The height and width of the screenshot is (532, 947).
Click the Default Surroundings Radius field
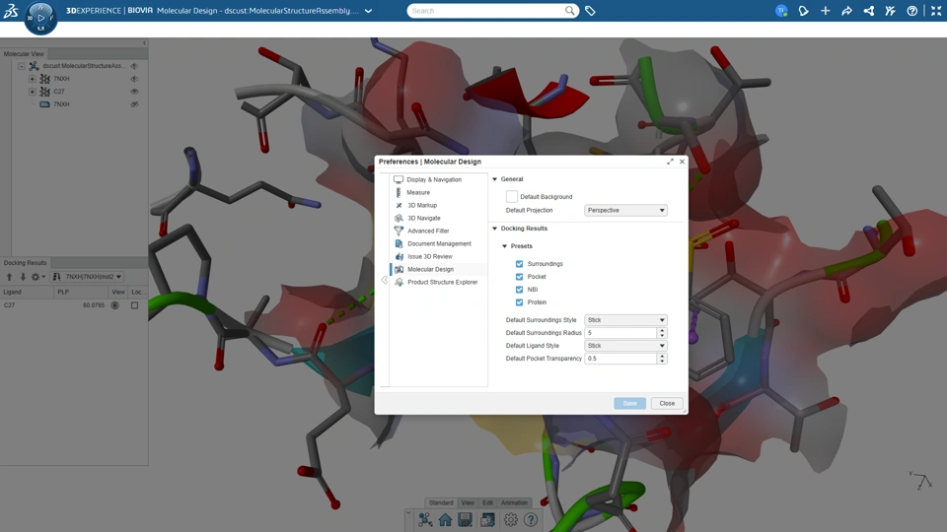[x=620, y=332]
